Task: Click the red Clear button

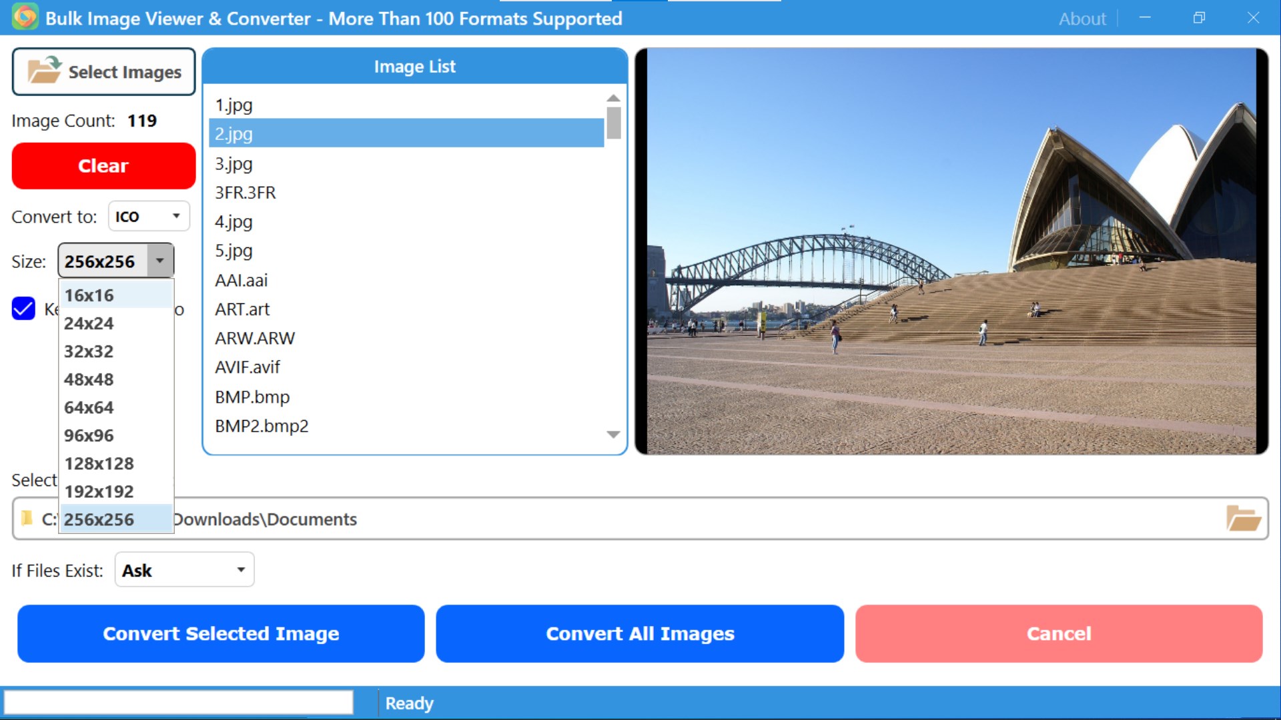Action: [103, 166]
